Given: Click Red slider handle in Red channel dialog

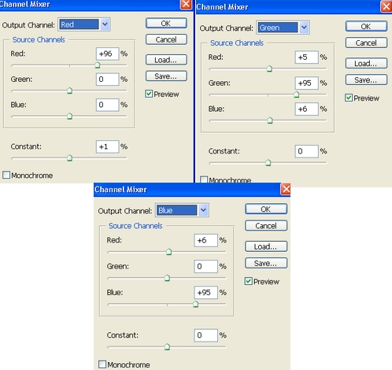Looking at the screenshot, I should point(98,65).
